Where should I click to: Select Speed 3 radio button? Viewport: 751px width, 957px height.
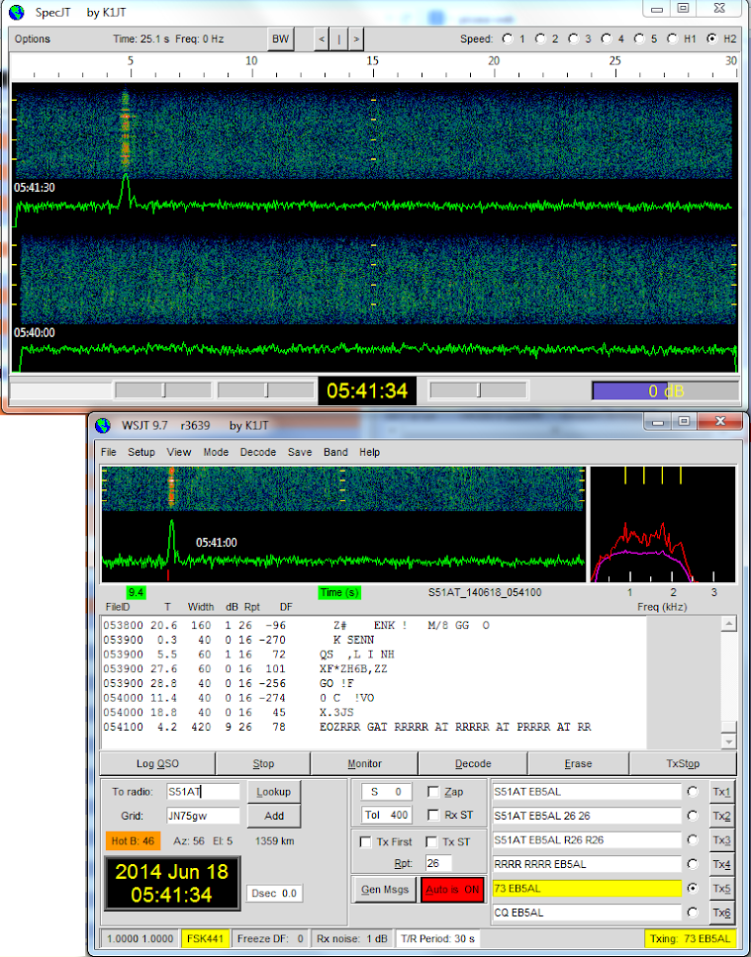[573, 40]
